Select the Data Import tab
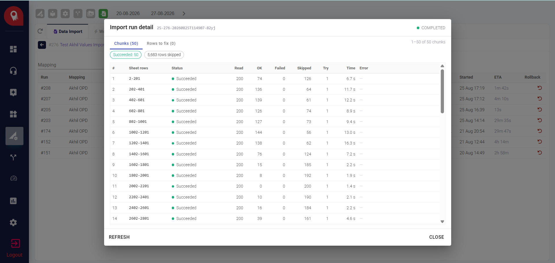The width and height of the screenshot is (555, 263). [68, 31]
